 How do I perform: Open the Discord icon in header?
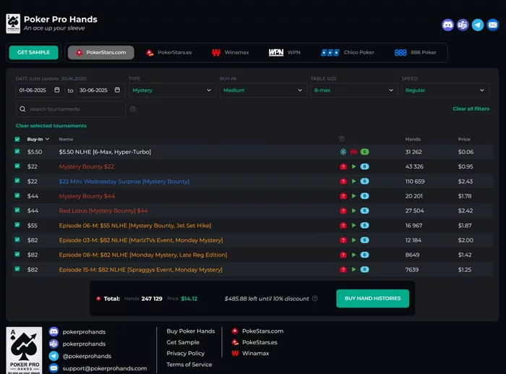(447, 25)
